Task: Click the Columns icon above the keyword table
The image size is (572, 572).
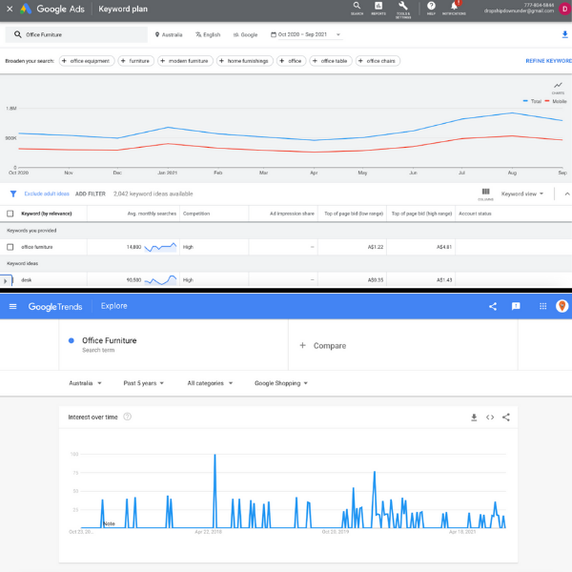Action: pos(486,192)
